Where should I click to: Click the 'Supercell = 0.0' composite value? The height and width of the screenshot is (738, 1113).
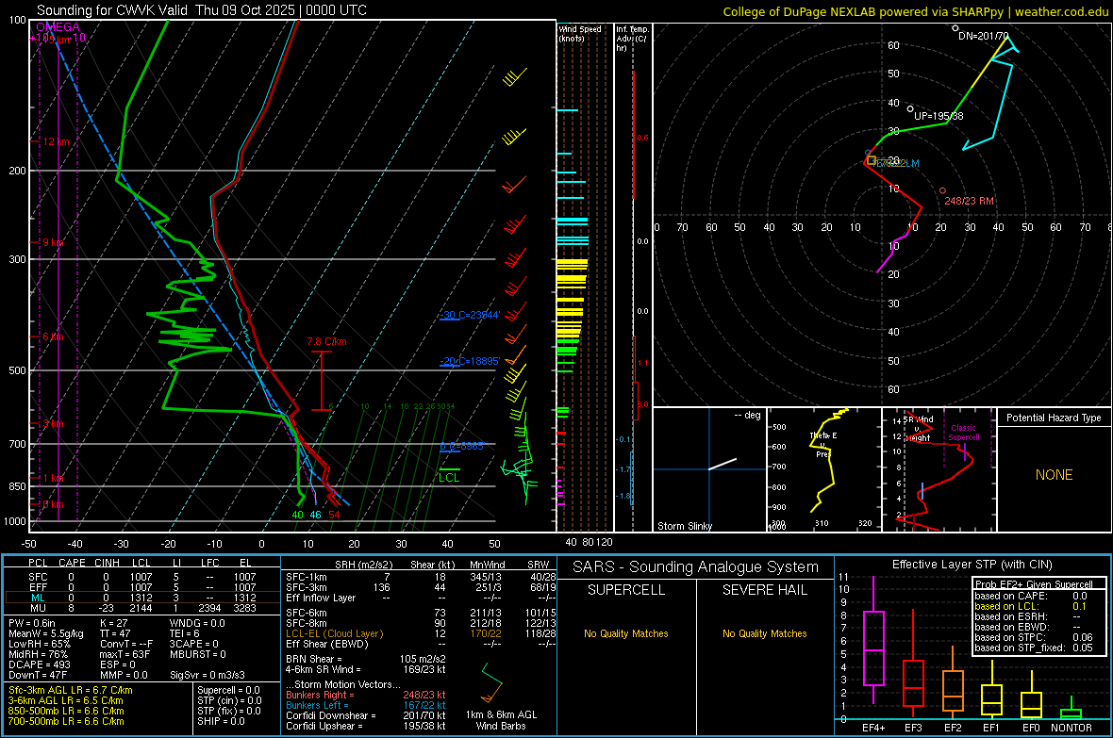tap(228, 690)
